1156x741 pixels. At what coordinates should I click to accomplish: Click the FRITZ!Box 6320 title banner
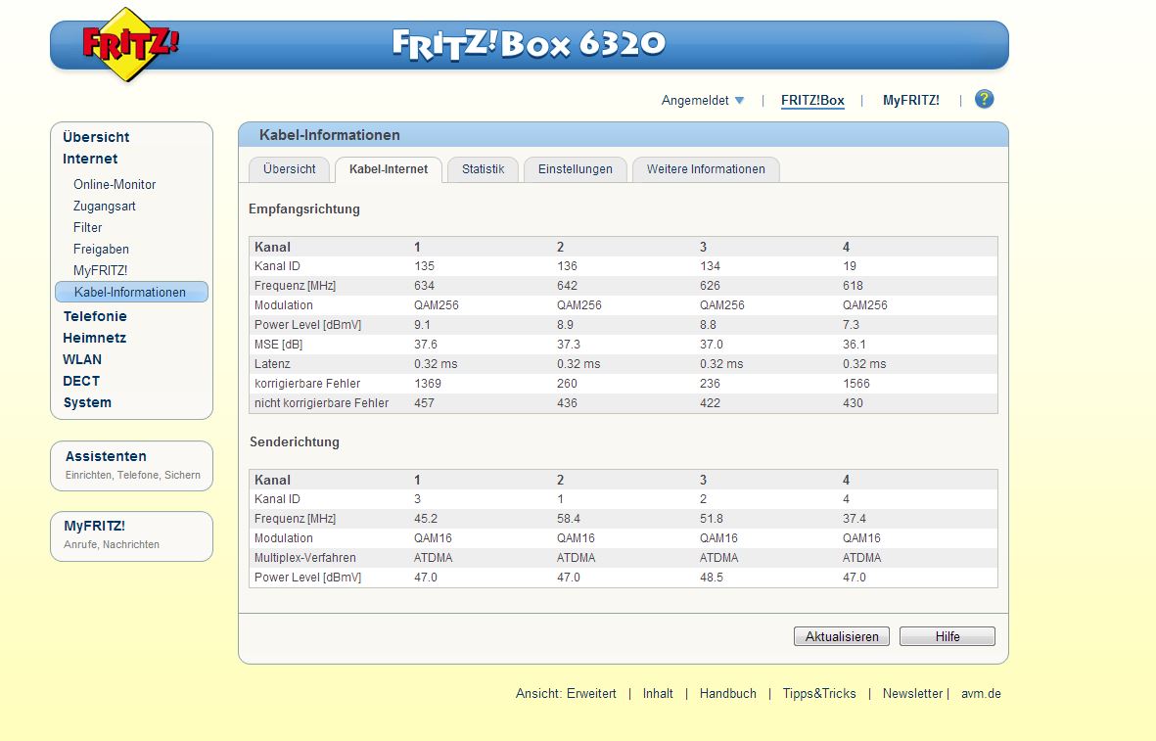(529, 44)
